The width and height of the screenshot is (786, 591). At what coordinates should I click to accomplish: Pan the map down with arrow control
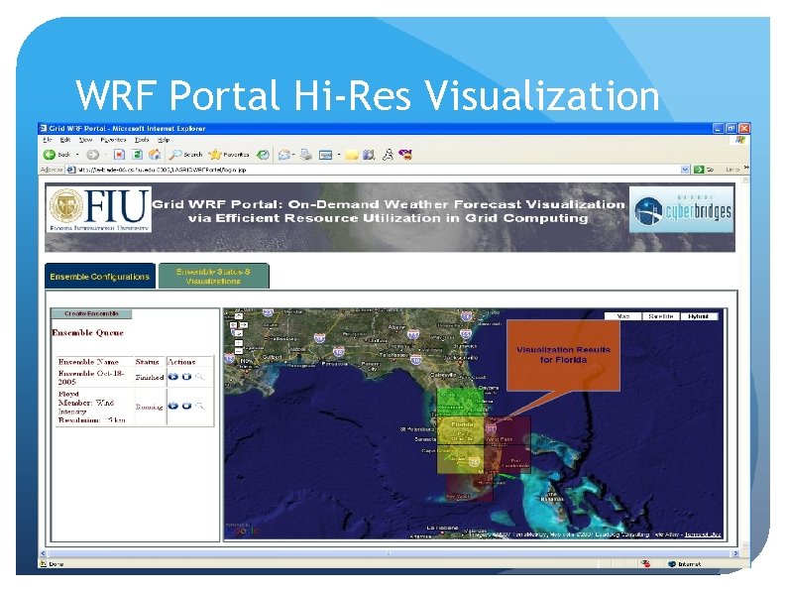click(239, 333)
